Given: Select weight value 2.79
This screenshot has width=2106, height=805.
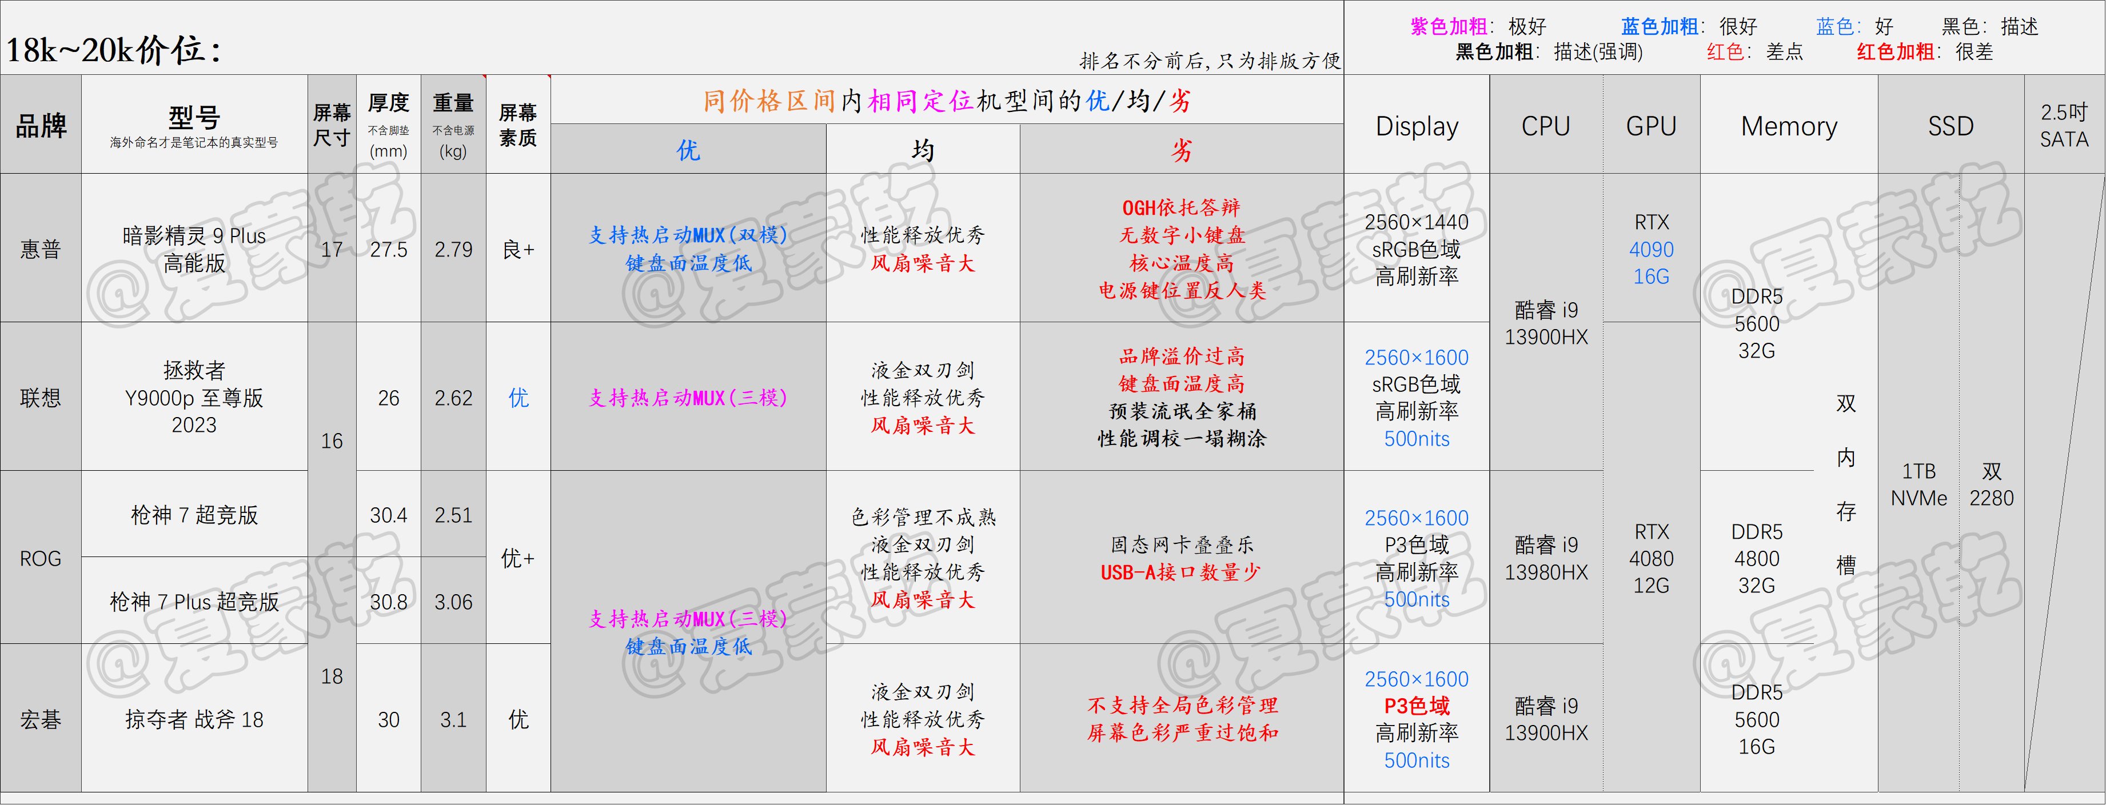Looking at the screenshot, I should click(453, 249).
